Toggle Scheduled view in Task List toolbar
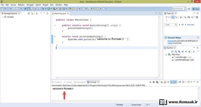This screenshot has height=107, width=201. (177, 17)
